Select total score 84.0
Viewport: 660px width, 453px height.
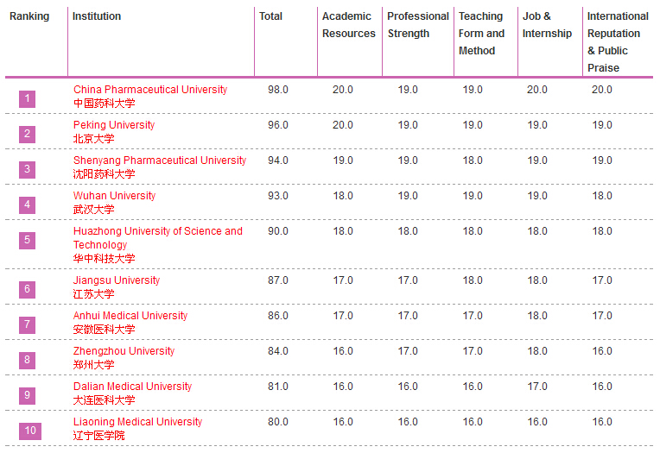tap(278, 351)
